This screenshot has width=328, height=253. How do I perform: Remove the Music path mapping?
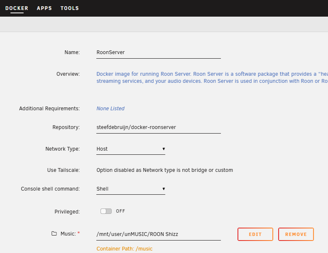[296, 234]
